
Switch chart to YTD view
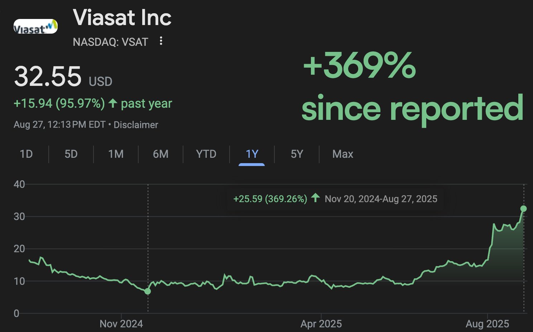[x=206, y=154]
